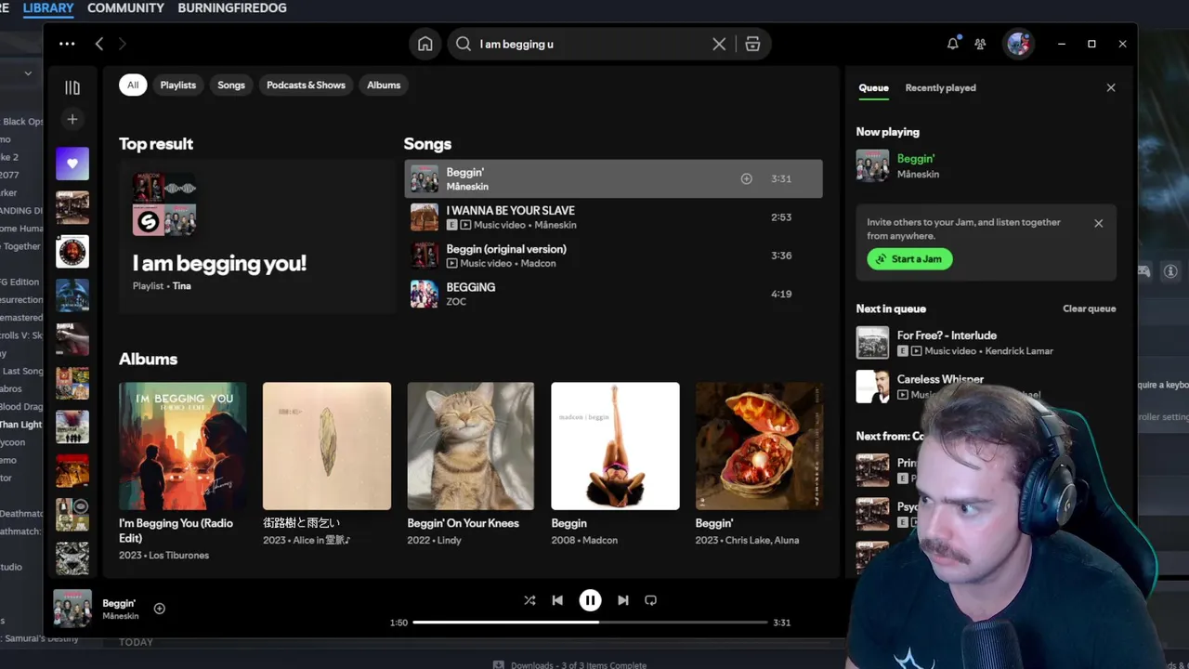The width and height of the screenshot is (1189, 669).
Task: Play Beggin (original version) by Madcon
Action: pos(613,256)
